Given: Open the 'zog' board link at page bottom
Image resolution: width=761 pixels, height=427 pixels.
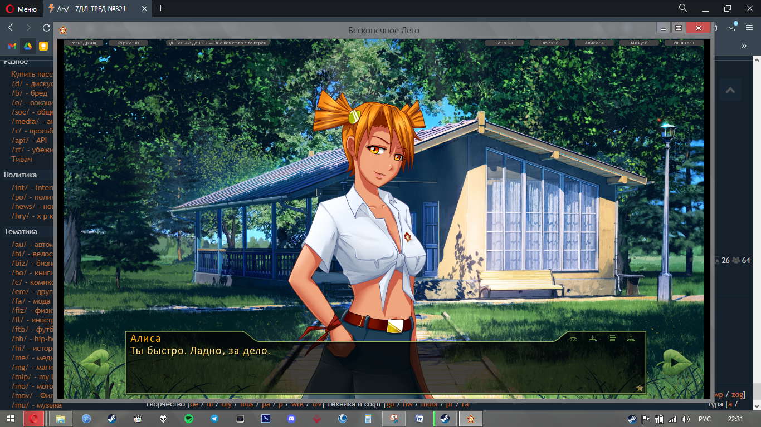Looking at the screenshot, I should 736,395.
